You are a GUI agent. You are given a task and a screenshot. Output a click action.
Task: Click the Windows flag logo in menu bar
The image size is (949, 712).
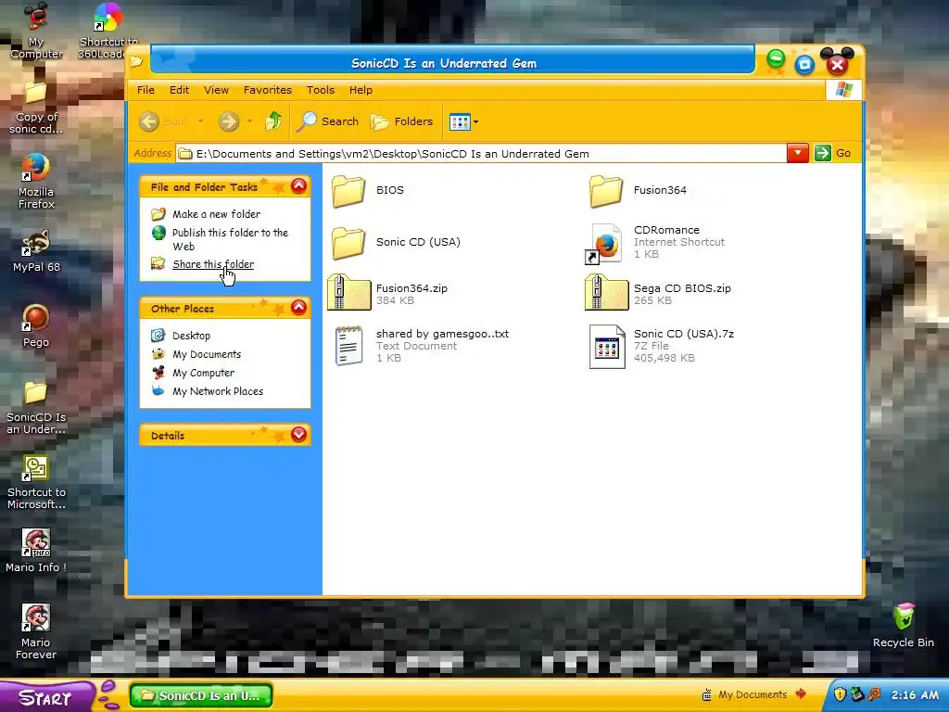[x=843, y=90]
